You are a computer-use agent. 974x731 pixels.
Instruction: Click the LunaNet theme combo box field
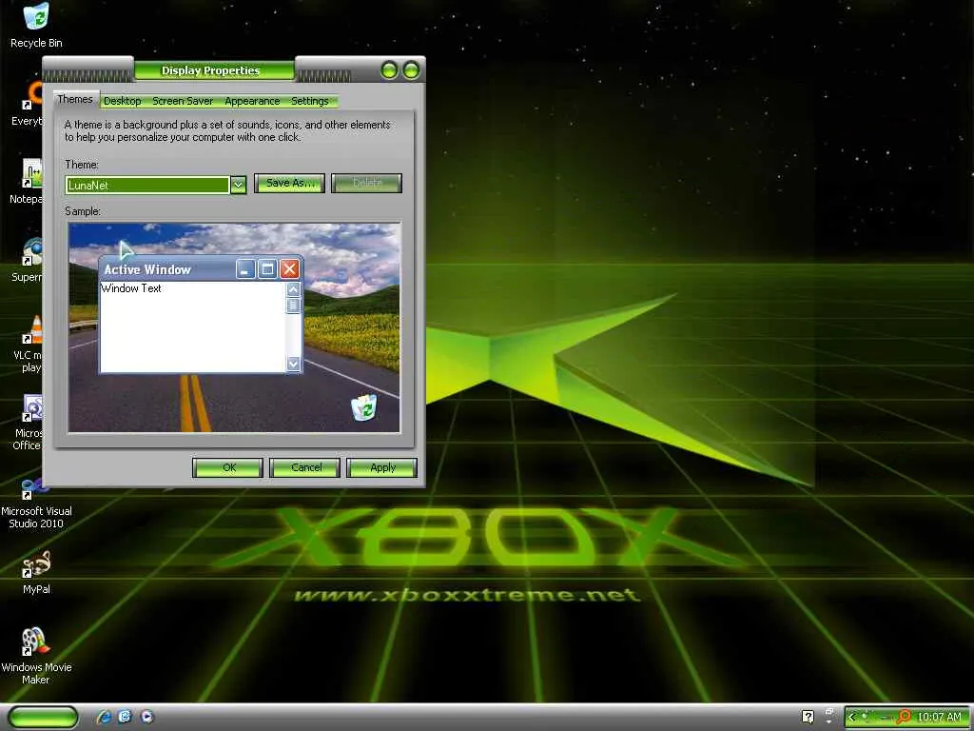click(x=147, y=185)
